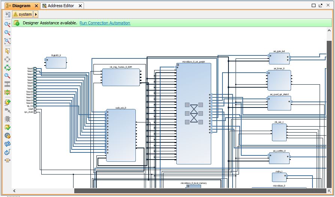Choose the select area arrow tool
This screenshot has width=335, height=197.
pos(8,51)
